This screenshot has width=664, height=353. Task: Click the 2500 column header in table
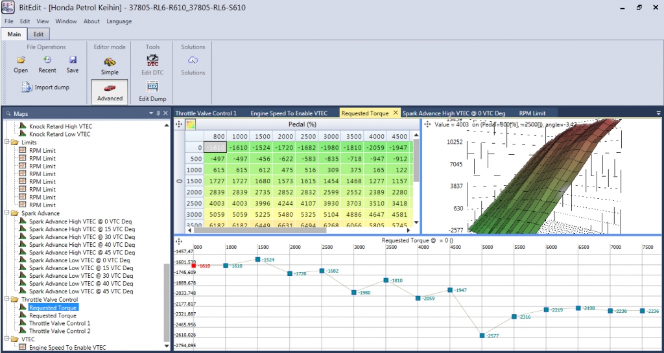[307, 137]
